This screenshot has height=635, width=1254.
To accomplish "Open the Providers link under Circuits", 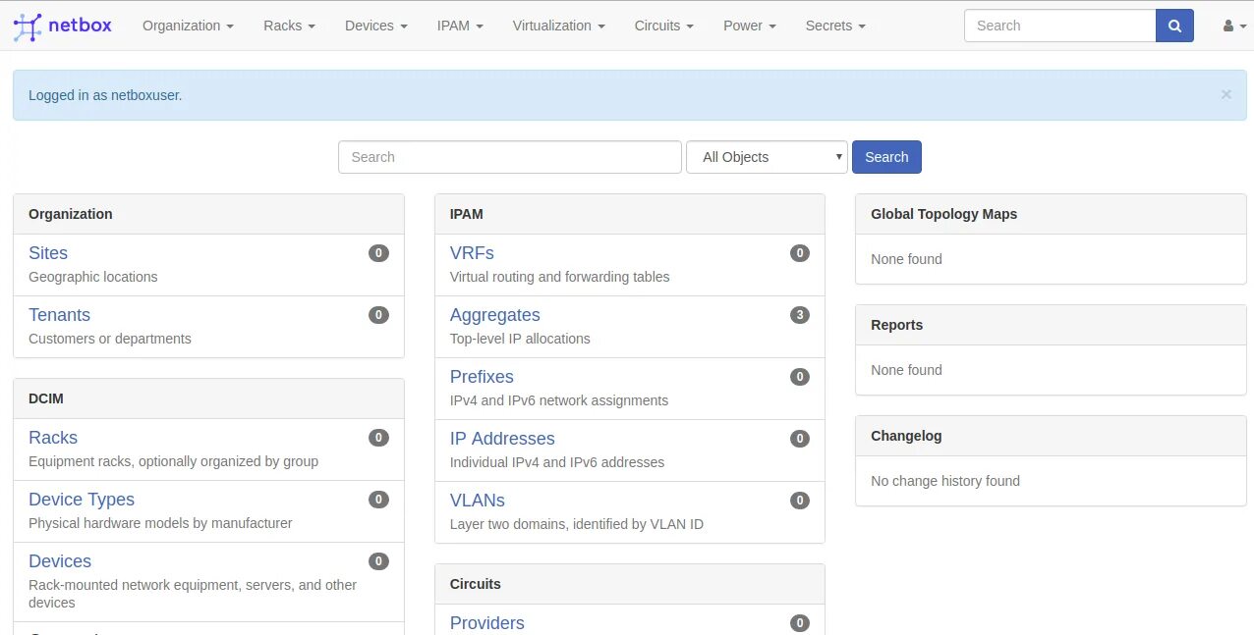I will click(486, 623).
